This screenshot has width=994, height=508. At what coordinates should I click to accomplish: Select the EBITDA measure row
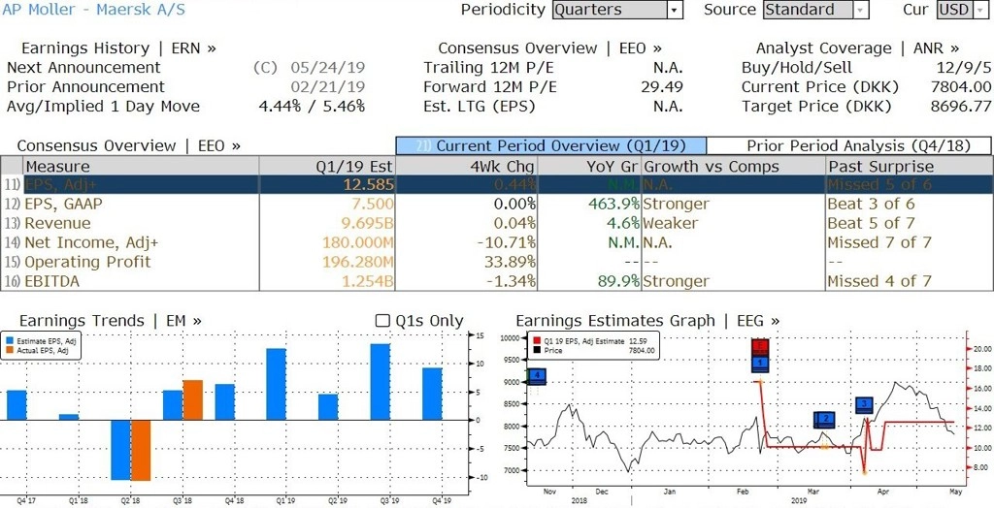tap(496, 280)
